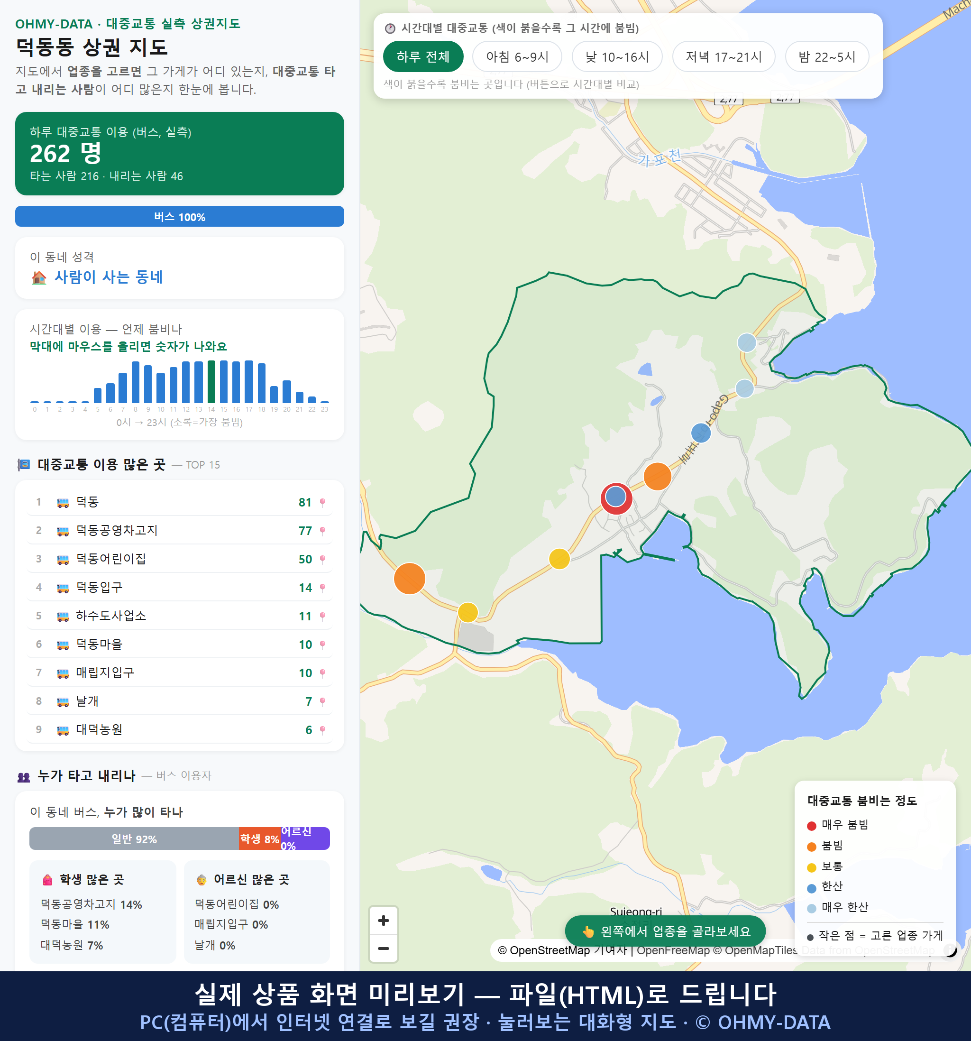Zoom in the map with plus button

pos(383,921)
